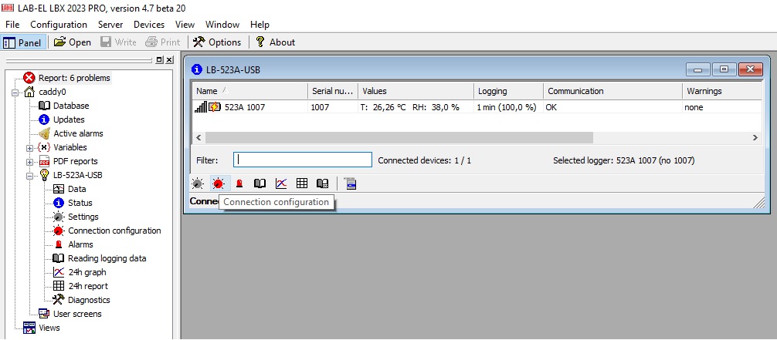777x340 pixels.
Task: Expand the Variables node
Action: coord(29,147)
